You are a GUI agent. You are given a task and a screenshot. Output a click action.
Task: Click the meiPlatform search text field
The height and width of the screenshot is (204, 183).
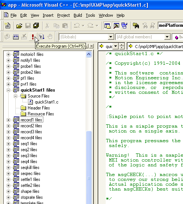click(x=170, y=25)
